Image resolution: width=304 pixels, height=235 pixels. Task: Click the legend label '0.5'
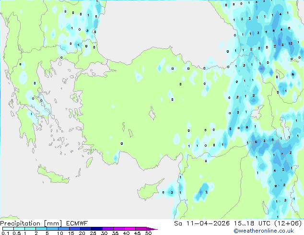17,233
